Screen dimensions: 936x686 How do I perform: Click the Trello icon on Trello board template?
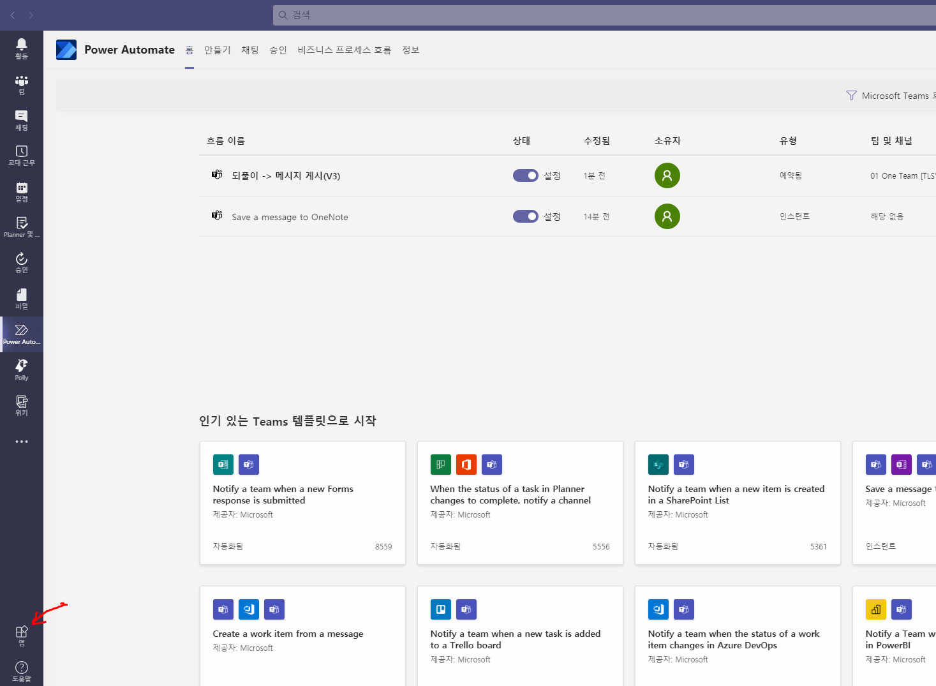(x=441, y=609)
